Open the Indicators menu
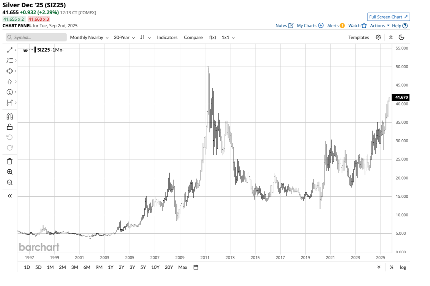 (167, 37)
